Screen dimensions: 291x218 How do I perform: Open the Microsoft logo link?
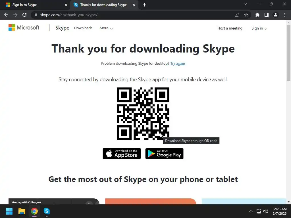point(24,28)
